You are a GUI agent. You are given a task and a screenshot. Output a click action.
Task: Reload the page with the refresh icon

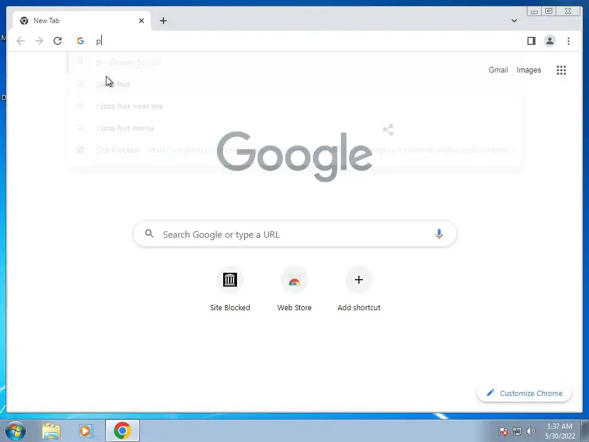(x=58, y=41)
